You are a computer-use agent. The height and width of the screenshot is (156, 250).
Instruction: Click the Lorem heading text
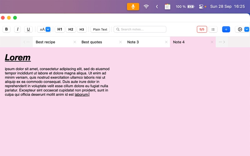click(x=18, y=57)
